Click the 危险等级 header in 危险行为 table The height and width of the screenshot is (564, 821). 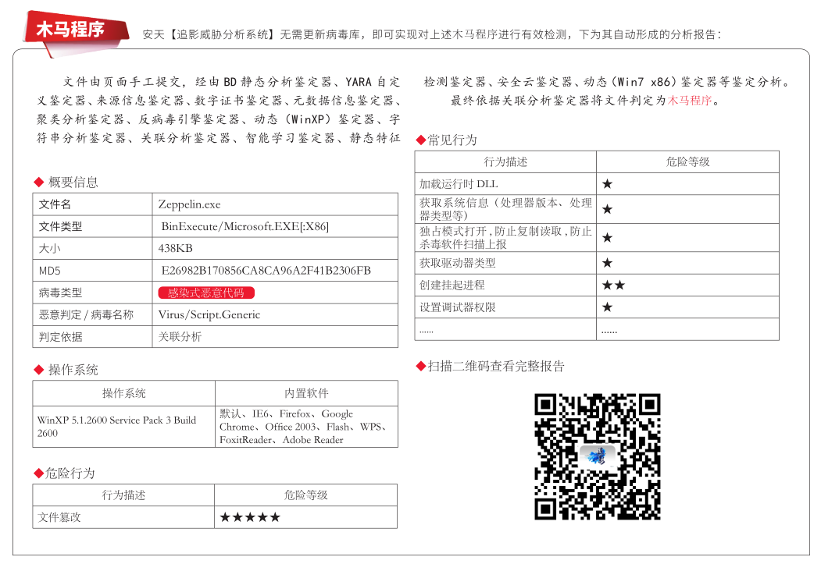pos(305,495)
